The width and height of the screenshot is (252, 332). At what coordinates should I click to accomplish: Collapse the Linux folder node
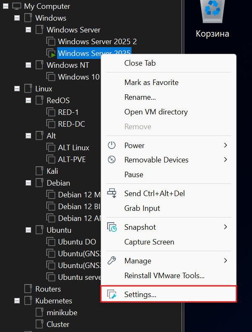click(x=17, y=89)
